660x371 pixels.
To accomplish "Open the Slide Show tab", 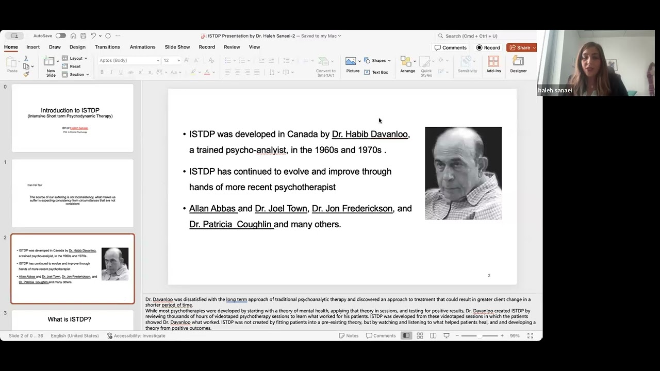I will (x=177, y=47).
